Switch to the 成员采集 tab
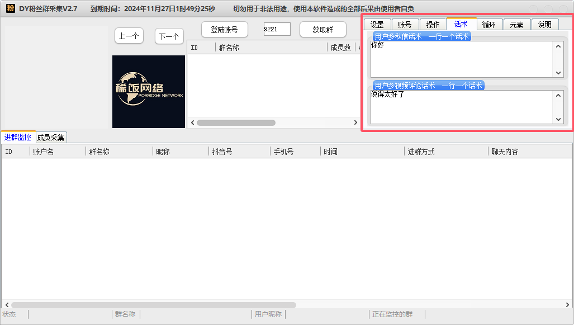 [51, 137]
